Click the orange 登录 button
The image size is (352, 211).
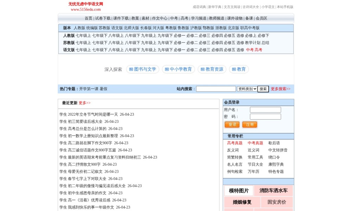[x=232, y=124]
